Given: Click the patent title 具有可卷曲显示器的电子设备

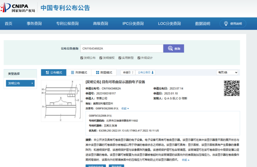Looking at the screenshot, I should coord(123,82).
